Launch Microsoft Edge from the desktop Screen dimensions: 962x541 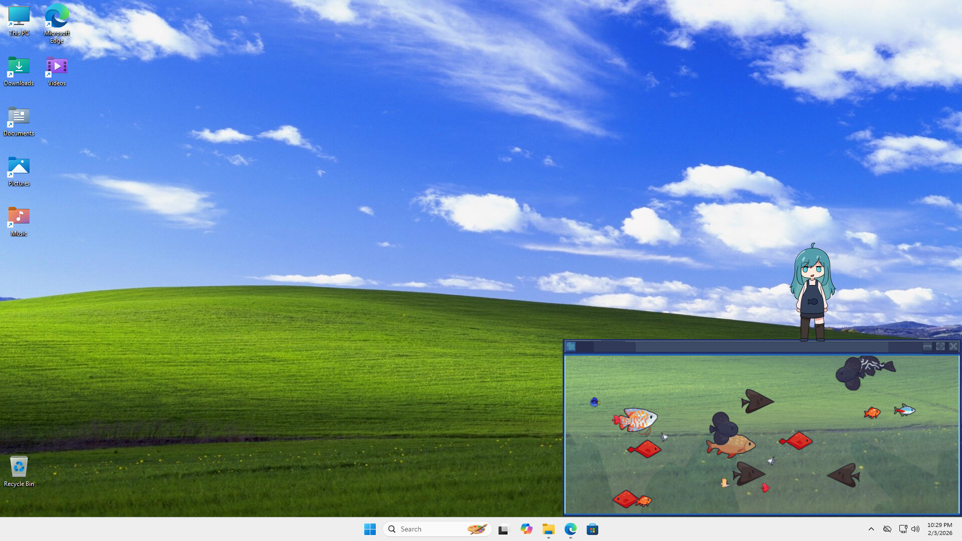56,15
